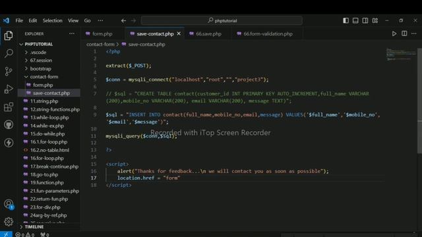Open 24arg-by-ref.php file
422x237 pixels.
pos(48,215)
